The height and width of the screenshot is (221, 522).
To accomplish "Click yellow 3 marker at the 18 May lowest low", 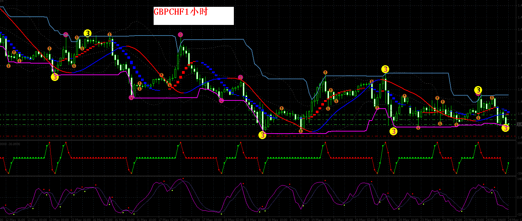I will click(x=262, y=135).
